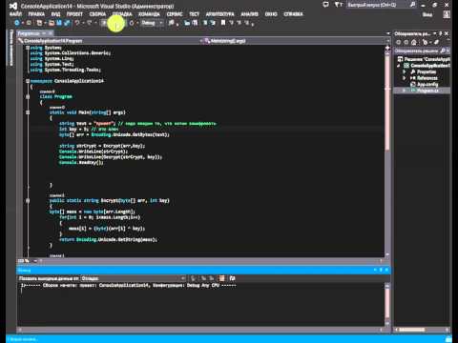Open the СБОРКА menu
Viewport: 458px width, 343px height.
click(x=97, y=14)
